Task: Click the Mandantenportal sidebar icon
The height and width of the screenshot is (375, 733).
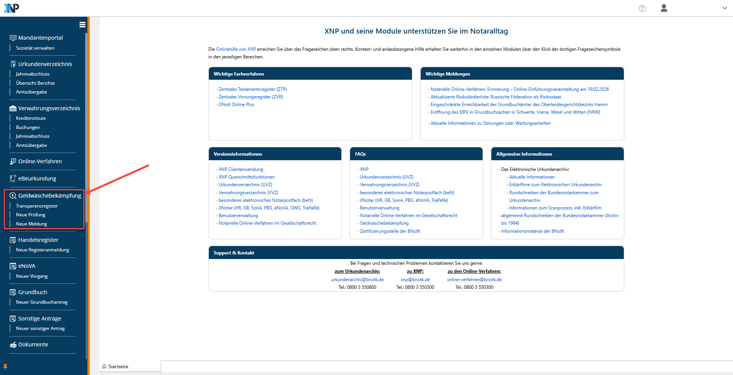Action: coord(13,38)
